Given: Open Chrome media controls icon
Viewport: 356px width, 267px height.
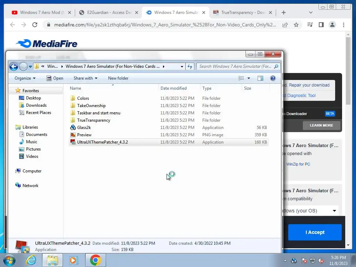Looking at the screenshot, I should [x=310, y=25].
